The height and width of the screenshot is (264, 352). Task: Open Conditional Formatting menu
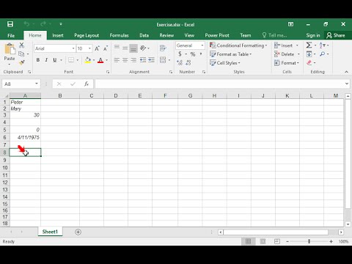click(238, 45)
